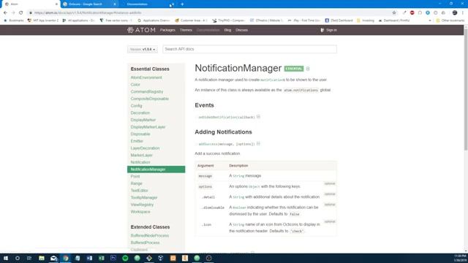468x263 pixels.
Task: Open Range class in sidebar
Action: pos(137,183)
